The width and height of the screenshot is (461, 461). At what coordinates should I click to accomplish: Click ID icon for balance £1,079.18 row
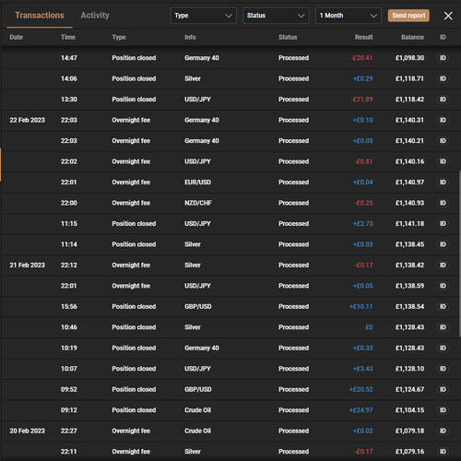click(443, 431)
